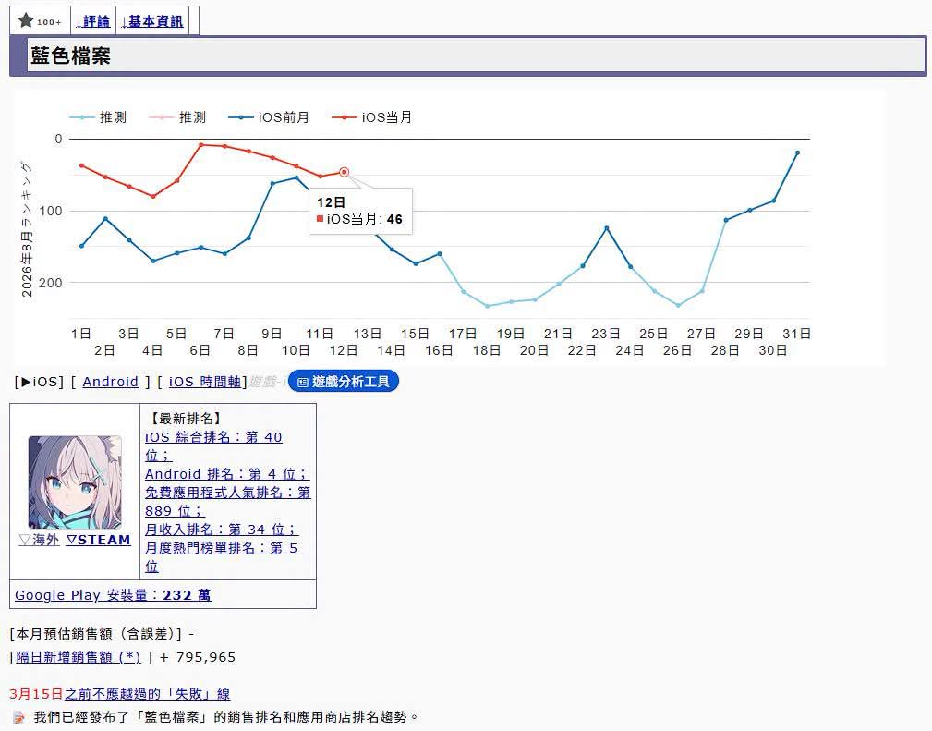Select the highlighted 12日 red data point
This screenshot has height=731, width=932.
coord(344,172)
